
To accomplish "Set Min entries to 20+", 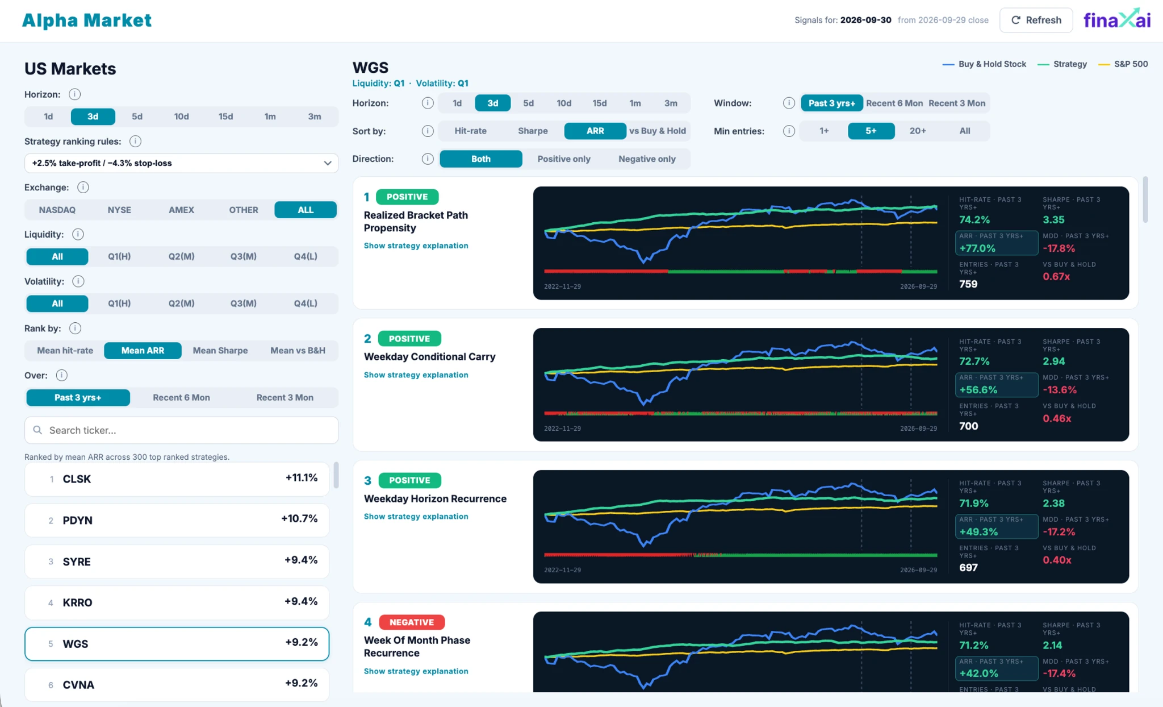I will coord(918,131).
